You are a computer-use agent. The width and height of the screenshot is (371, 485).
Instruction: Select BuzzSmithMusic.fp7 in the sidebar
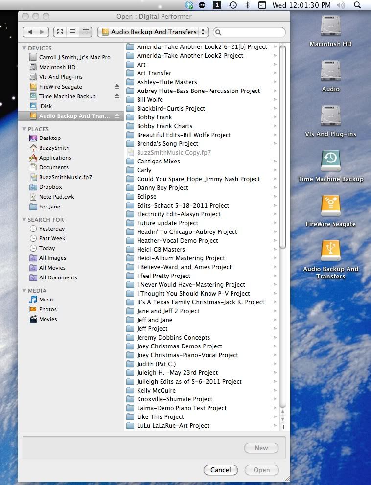pos(71,177)
